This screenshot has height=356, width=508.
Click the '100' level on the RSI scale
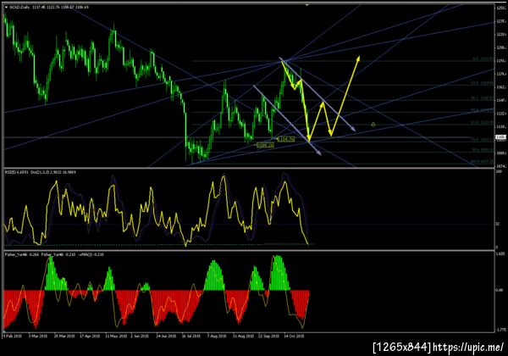[x=499, y=171]
